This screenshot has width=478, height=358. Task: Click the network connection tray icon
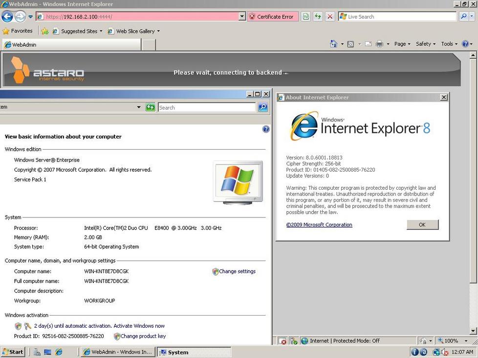point(436,352)
